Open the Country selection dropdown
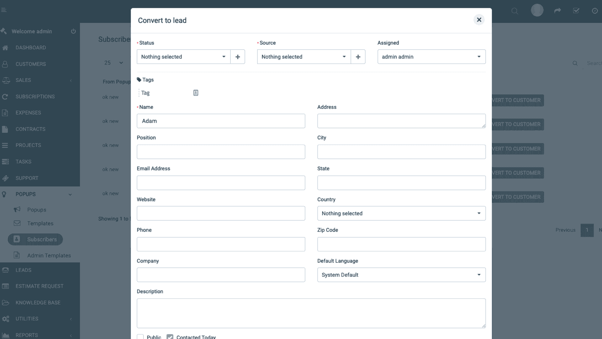Viewport: 602px width, 339px height. click(x=401, y=213)
